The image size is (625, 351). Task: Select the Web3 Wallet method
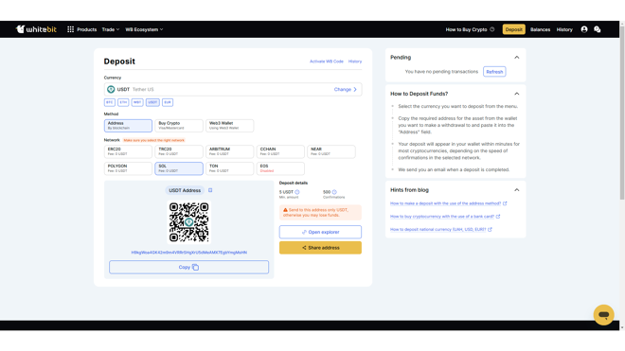pos(229,126)
